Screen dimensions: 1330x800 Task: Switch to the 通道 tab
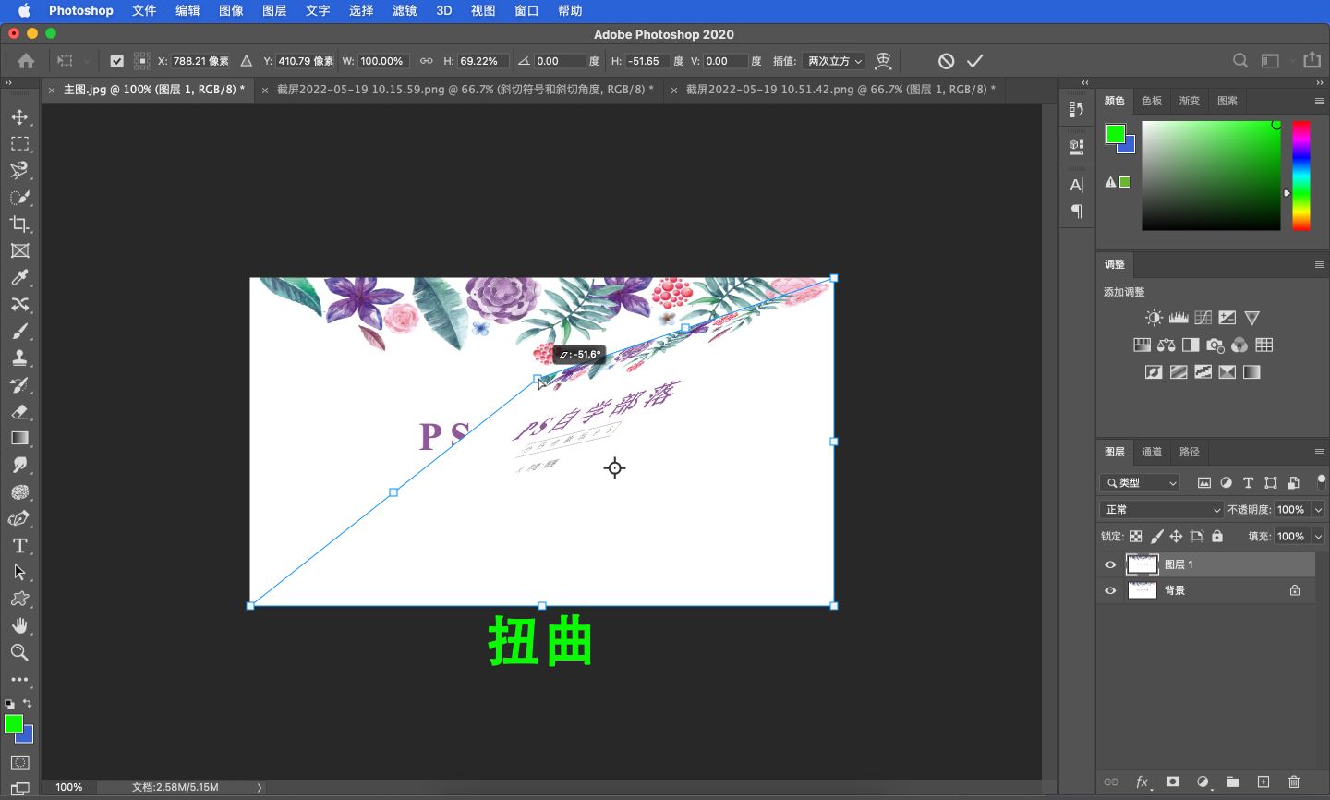click(1152, 452)
